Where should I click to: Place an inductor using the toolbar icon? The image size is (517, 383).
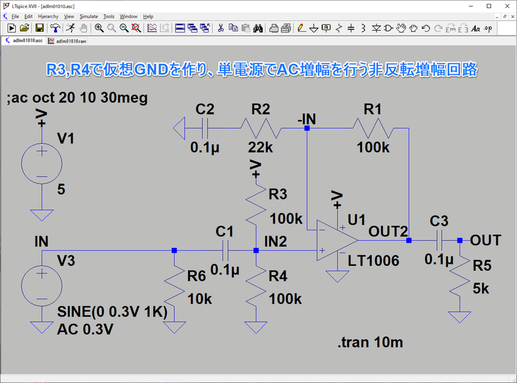[363, 28]
